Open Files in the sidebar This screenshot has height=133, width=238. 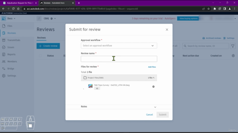point(10,26)
